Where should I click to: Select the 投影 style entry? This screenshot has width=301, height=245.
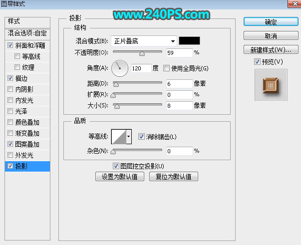tap(28, 166)
